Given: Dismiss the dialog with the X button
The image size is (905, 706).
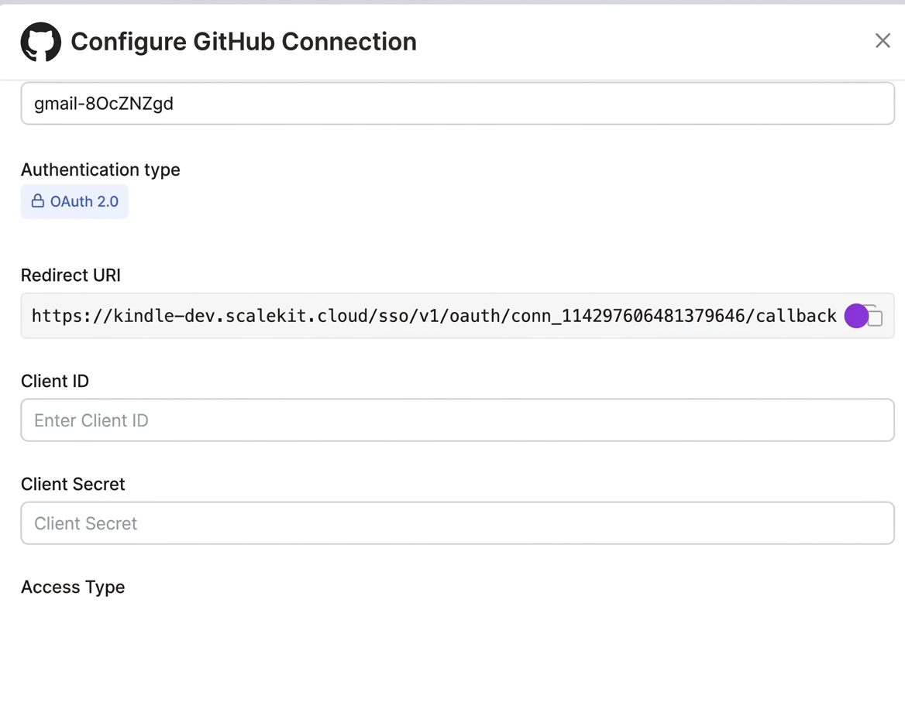Looking at the screenshot, I should [883, 40].
